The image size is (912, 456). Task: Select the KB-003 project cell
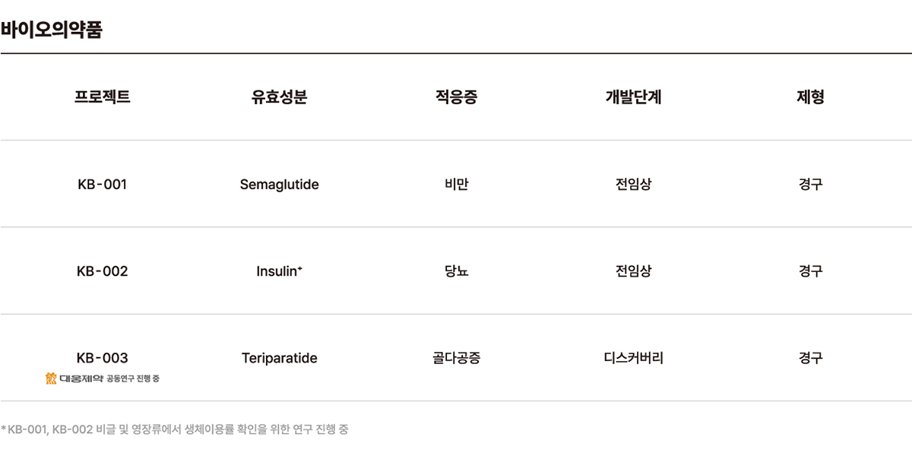(x=103, y=358)
